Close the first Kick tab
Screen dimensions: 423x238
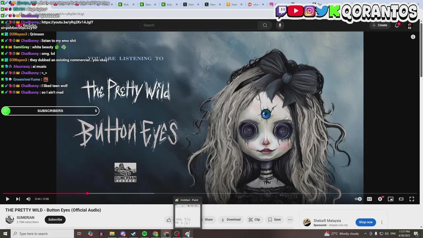tap(134, 5)
